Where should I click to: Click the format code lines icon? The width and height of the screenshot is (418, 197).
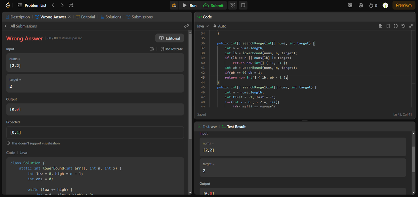[380, 26]
